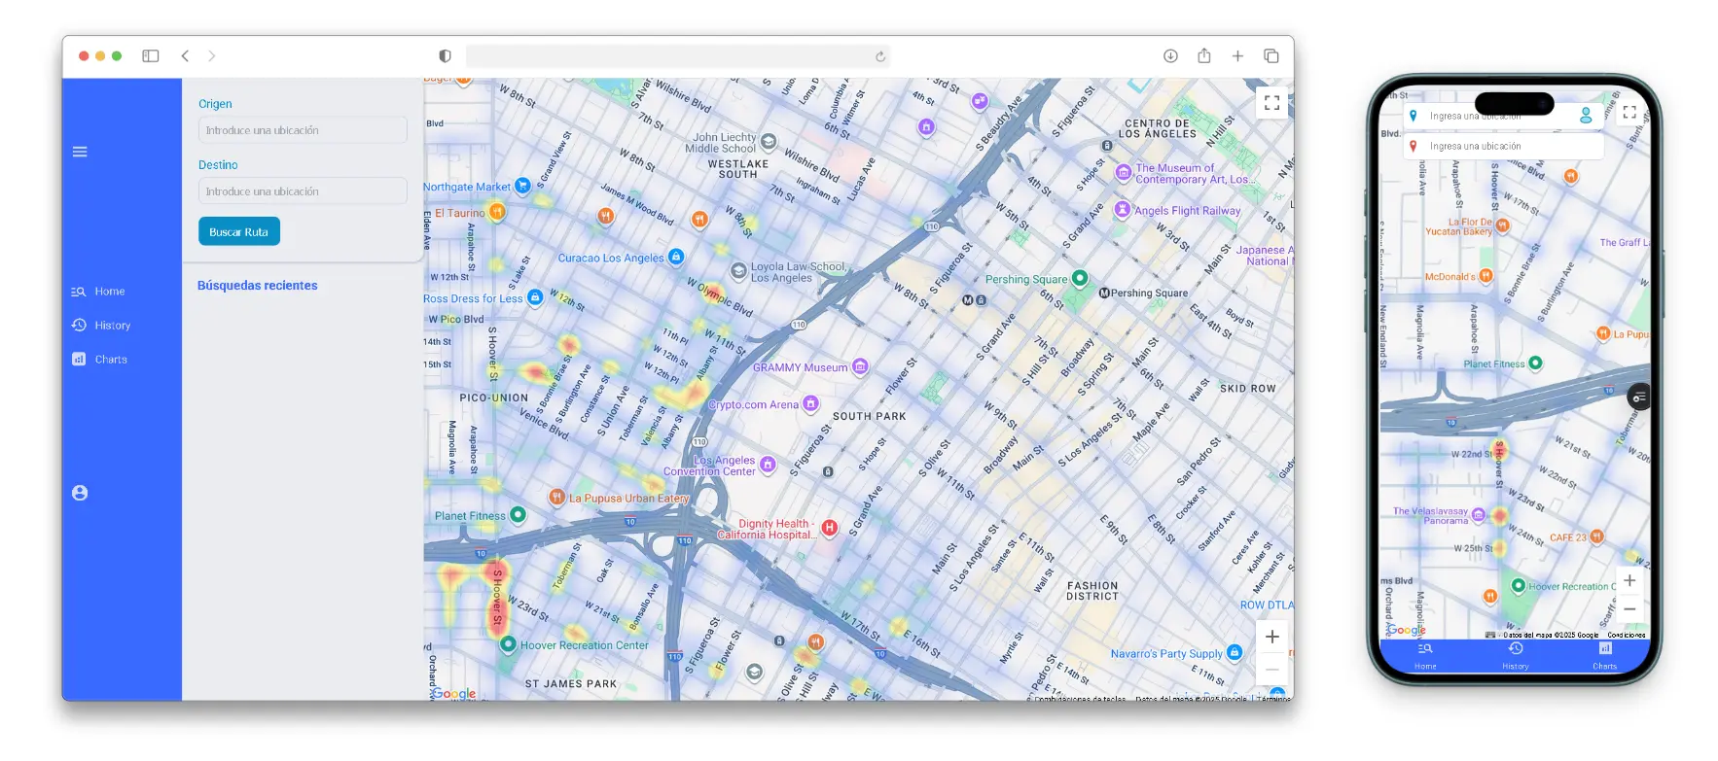The width and height of the screenshot is (1718, 761).
Task: Zoom in on the desktop map
Action: tap(1271, 637)
